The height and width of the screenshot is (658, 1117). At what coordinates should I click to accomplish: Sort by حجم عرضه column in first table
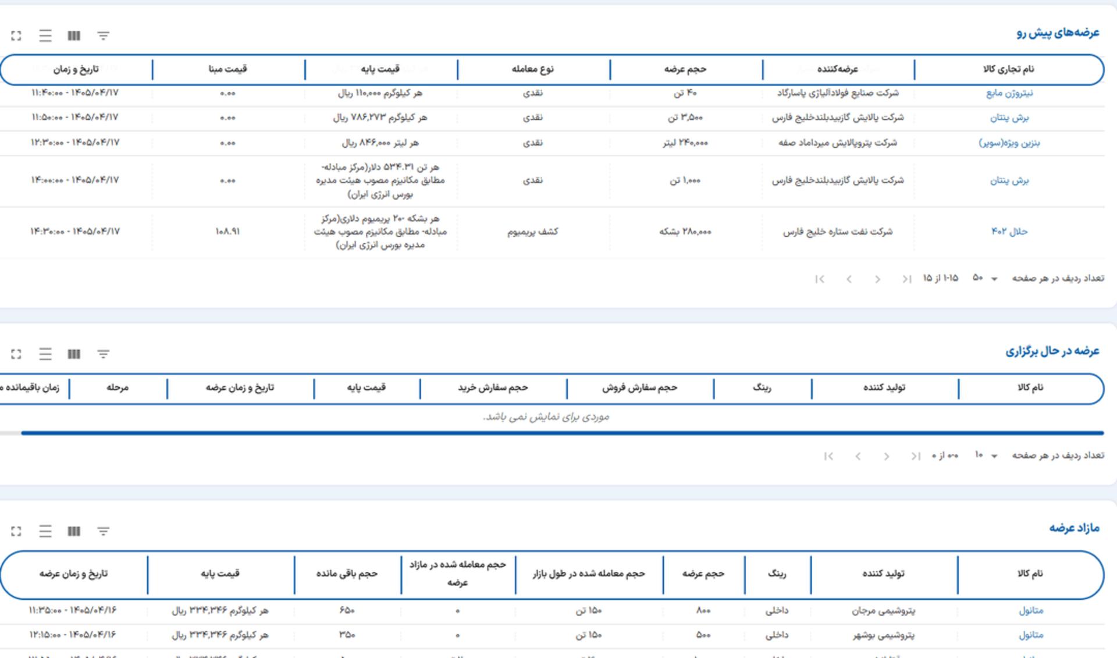click(685, 69)
